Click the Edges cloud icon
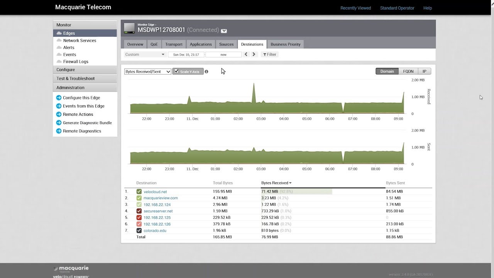 (x=59, y=33)
